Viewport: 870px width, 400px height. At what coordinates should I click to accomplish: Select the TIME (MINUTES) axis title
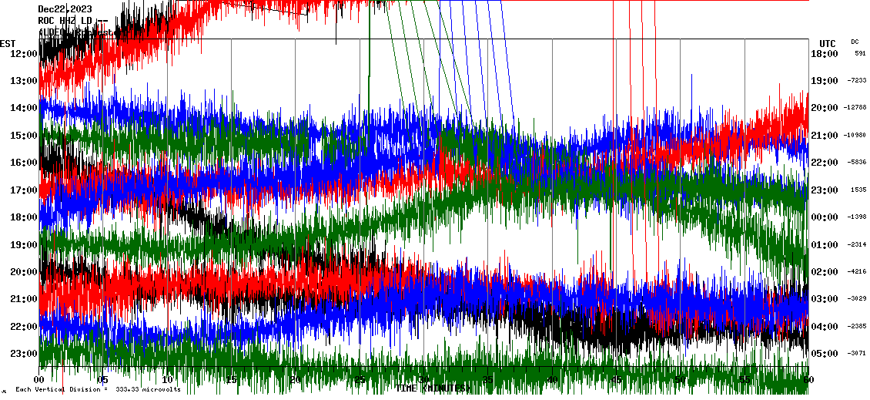[431, 388]
